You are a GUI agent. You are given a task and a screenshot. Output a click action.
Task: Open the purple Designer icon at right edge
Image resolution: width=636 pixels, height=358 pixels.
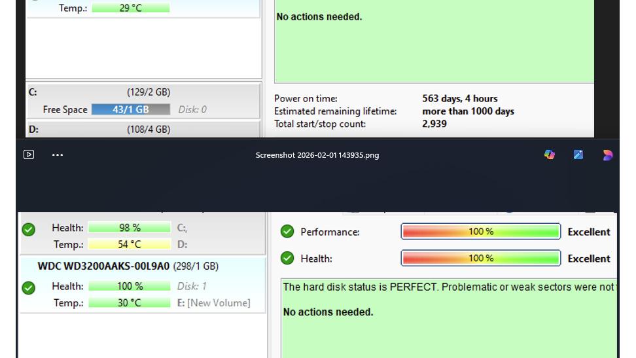click(x=608, y=155)
